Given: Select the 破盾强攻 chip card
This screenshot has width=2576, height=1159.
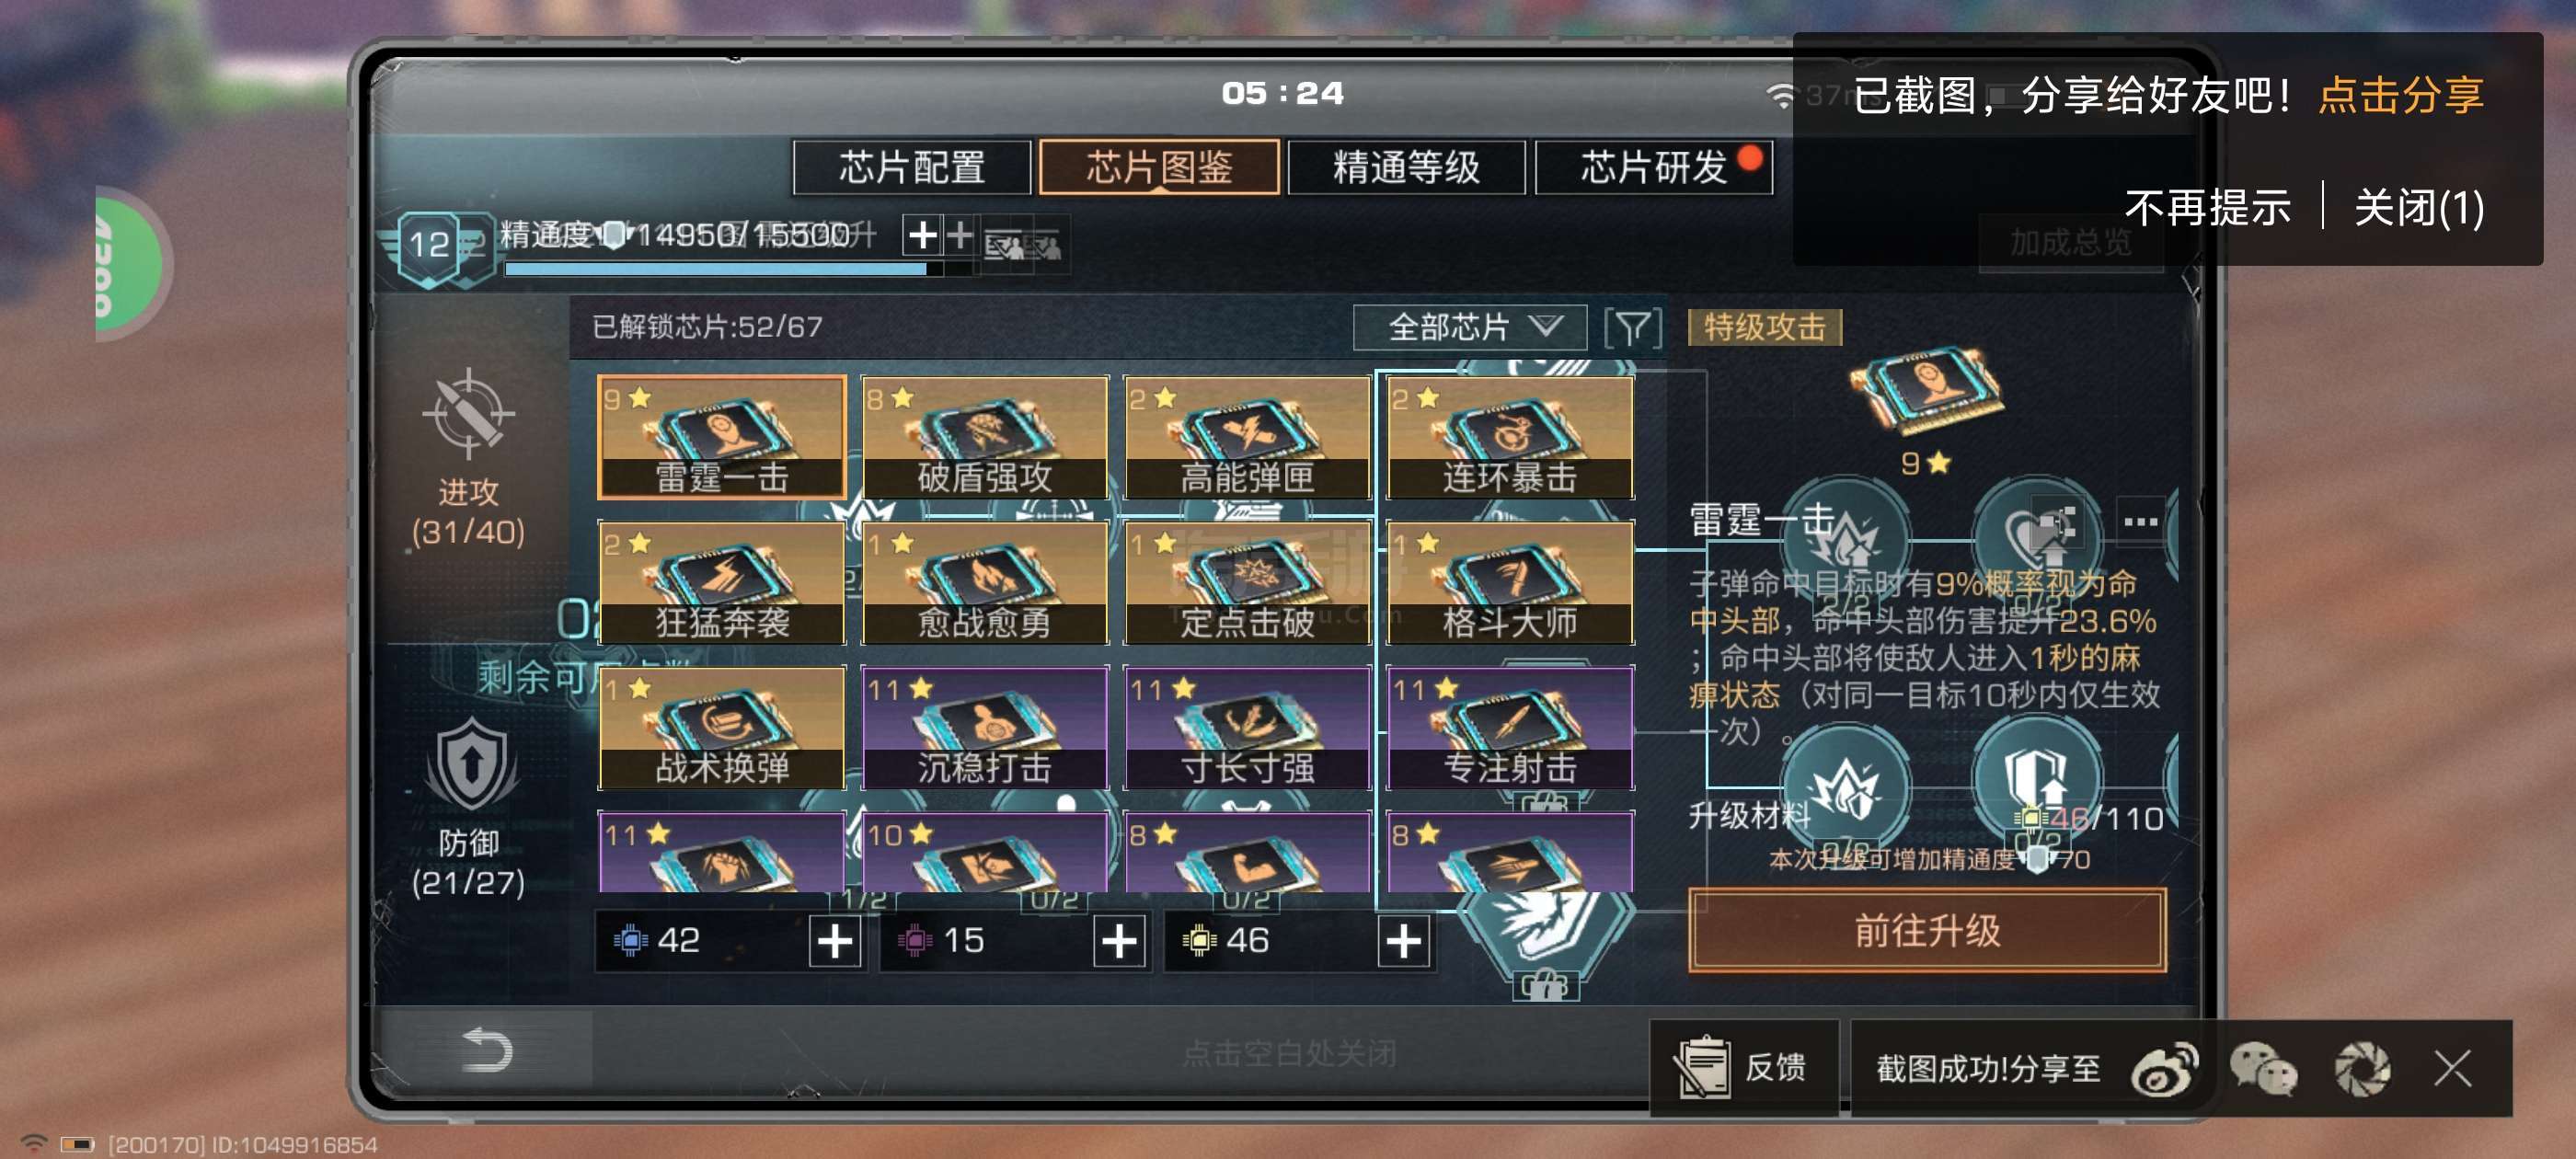Looking at the screenshot, I should (x=984, y=437).
